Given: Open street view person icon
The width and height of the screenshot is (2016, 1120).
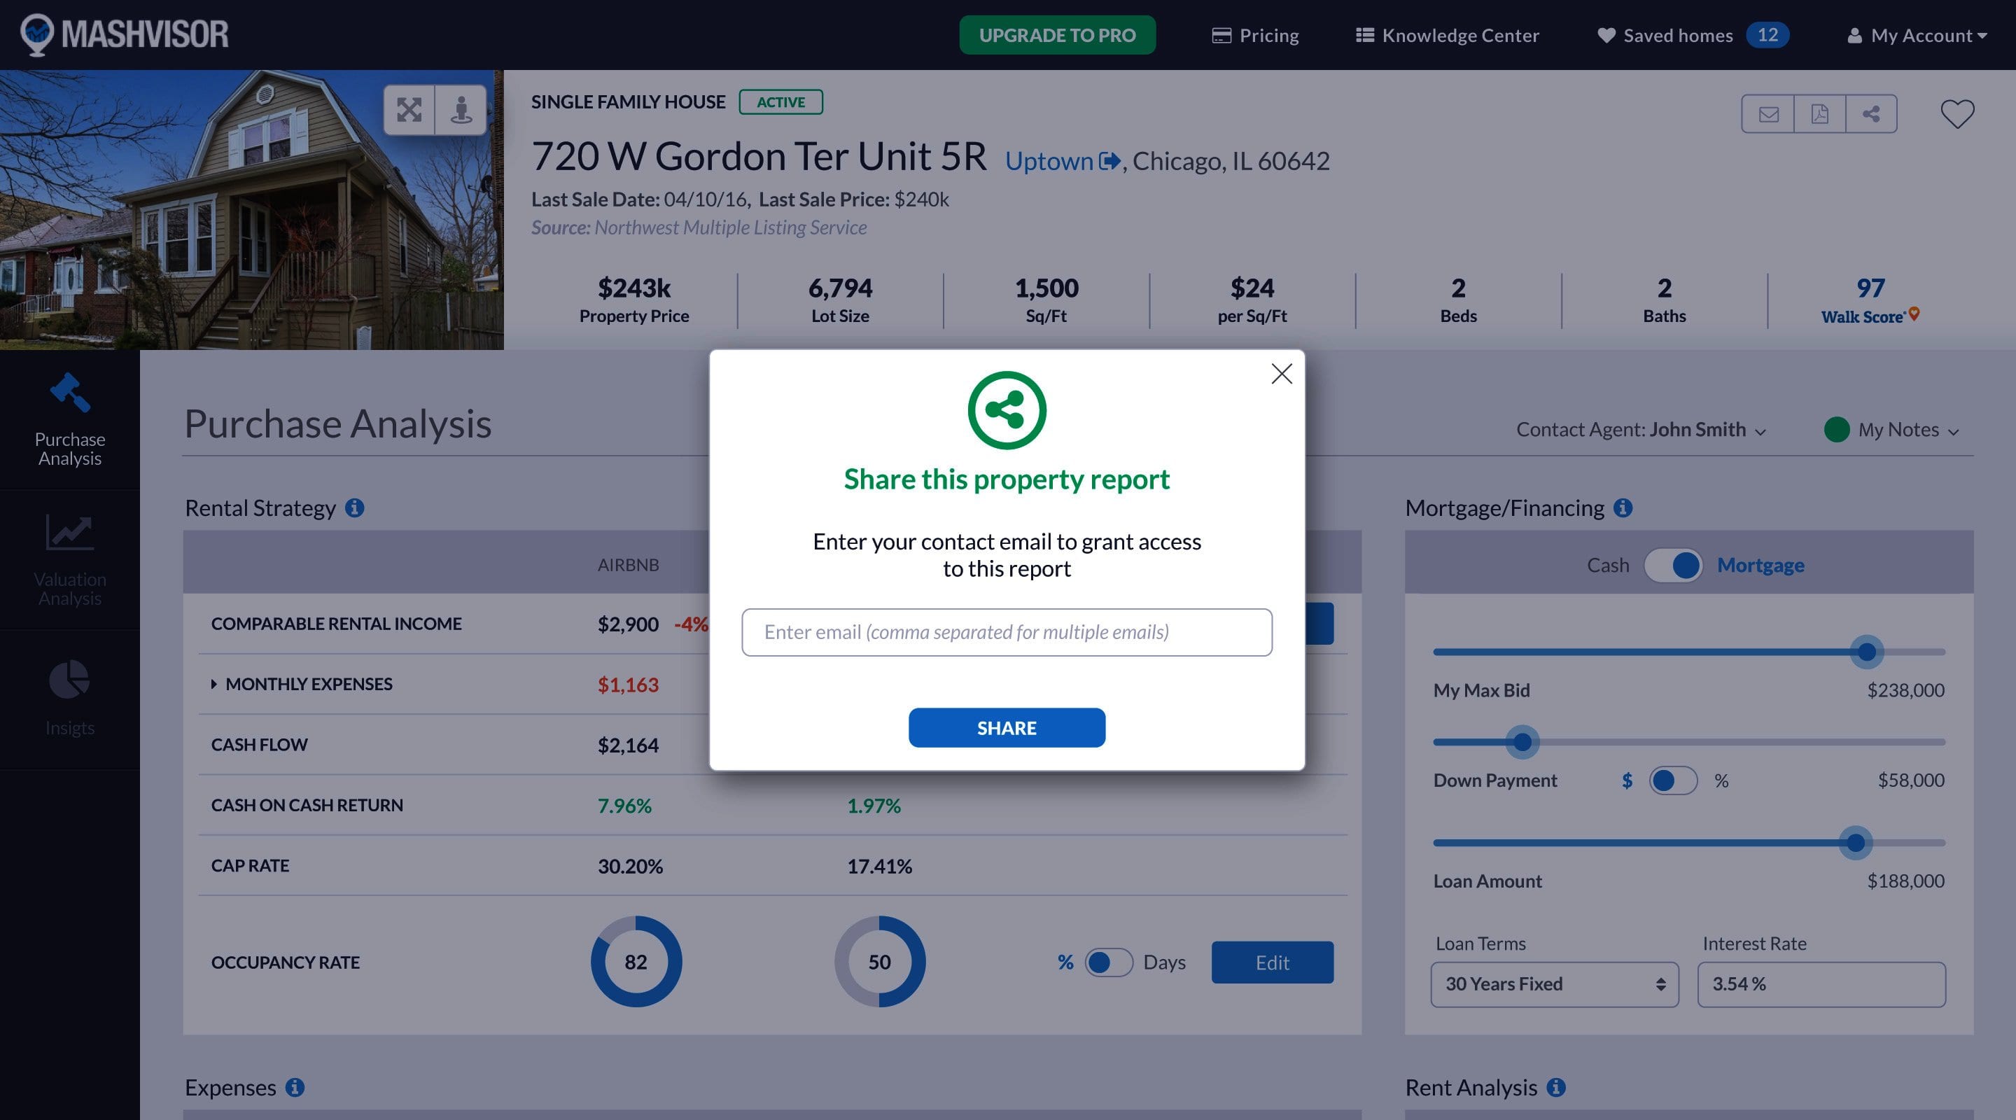Looking at the screenshot, I should pyautogui.click(x=461, y=111).
